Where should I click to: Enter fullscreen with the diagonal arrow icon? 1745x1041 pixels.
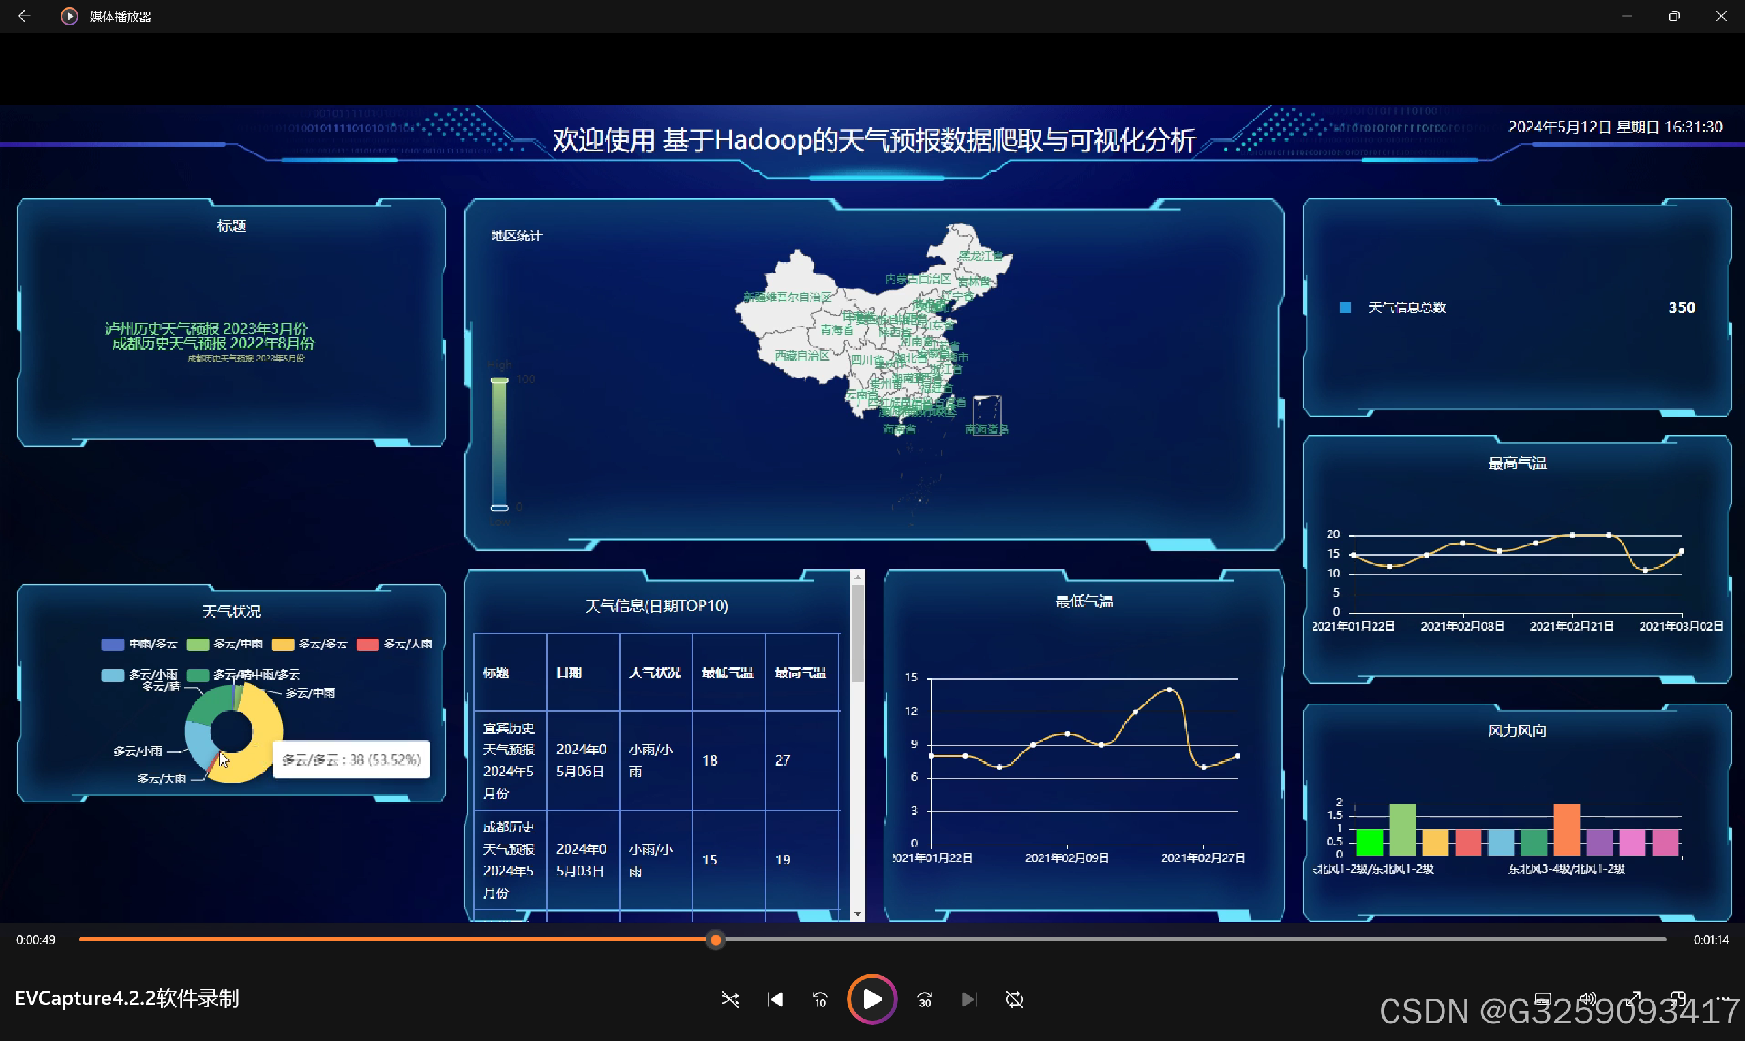(x=1633, y=999)
